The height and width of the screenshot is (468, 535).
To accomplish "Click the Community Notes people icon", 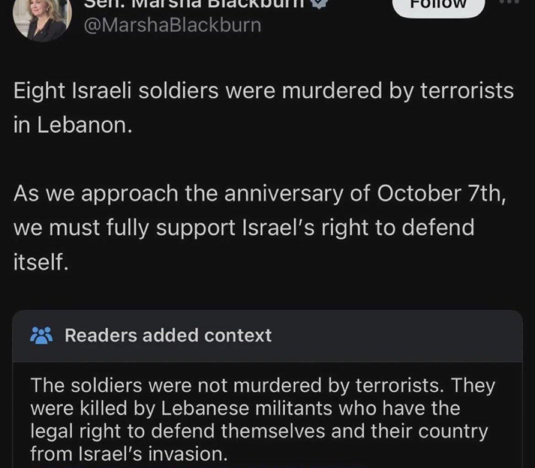I will pos(41,335).
